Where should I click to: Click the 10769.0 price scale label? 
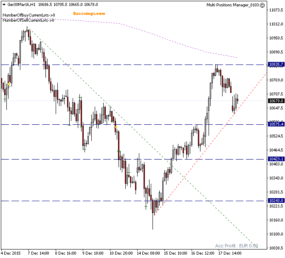276,80
